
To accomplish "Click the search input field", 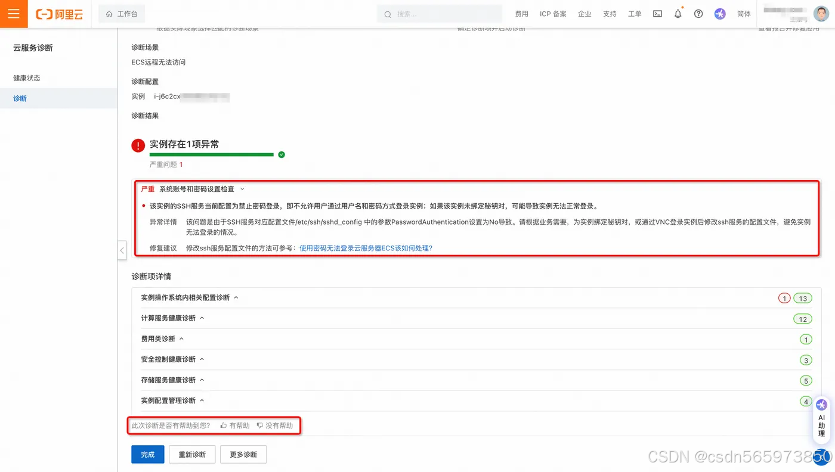I will [x=439, y=13].
